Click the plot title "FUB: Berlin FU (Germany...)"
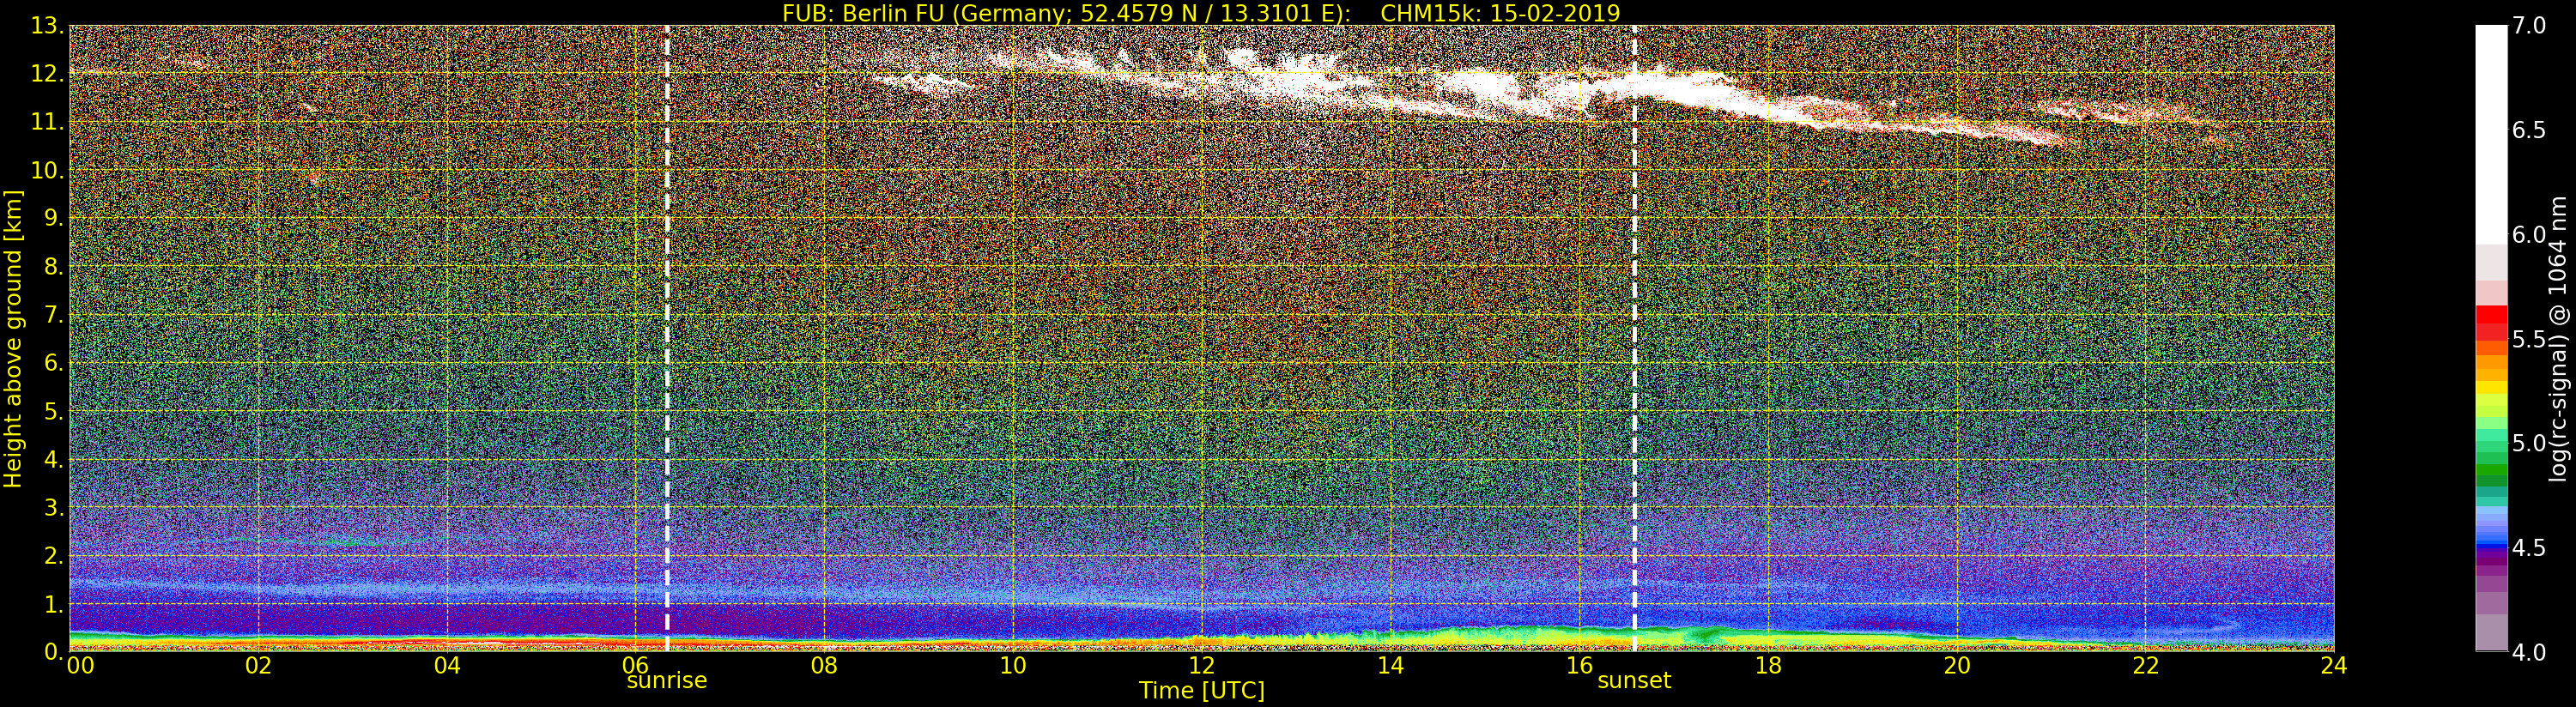Screen dimensions: 2576x707 [1201, 13]
